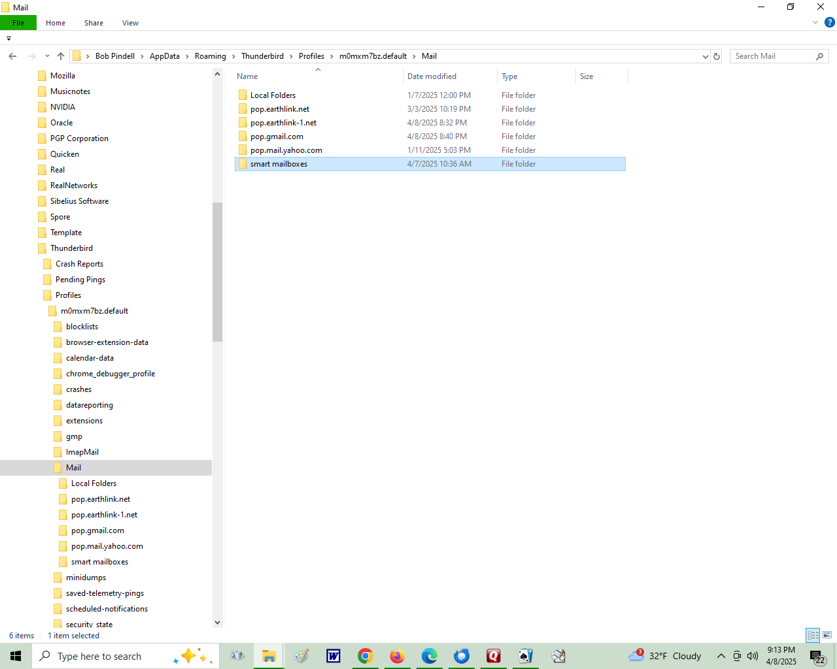This screenshot has height=669, width=837.
Task: Open address bar history dropdown
Action: pyautogui.click(x=706, y=56)
